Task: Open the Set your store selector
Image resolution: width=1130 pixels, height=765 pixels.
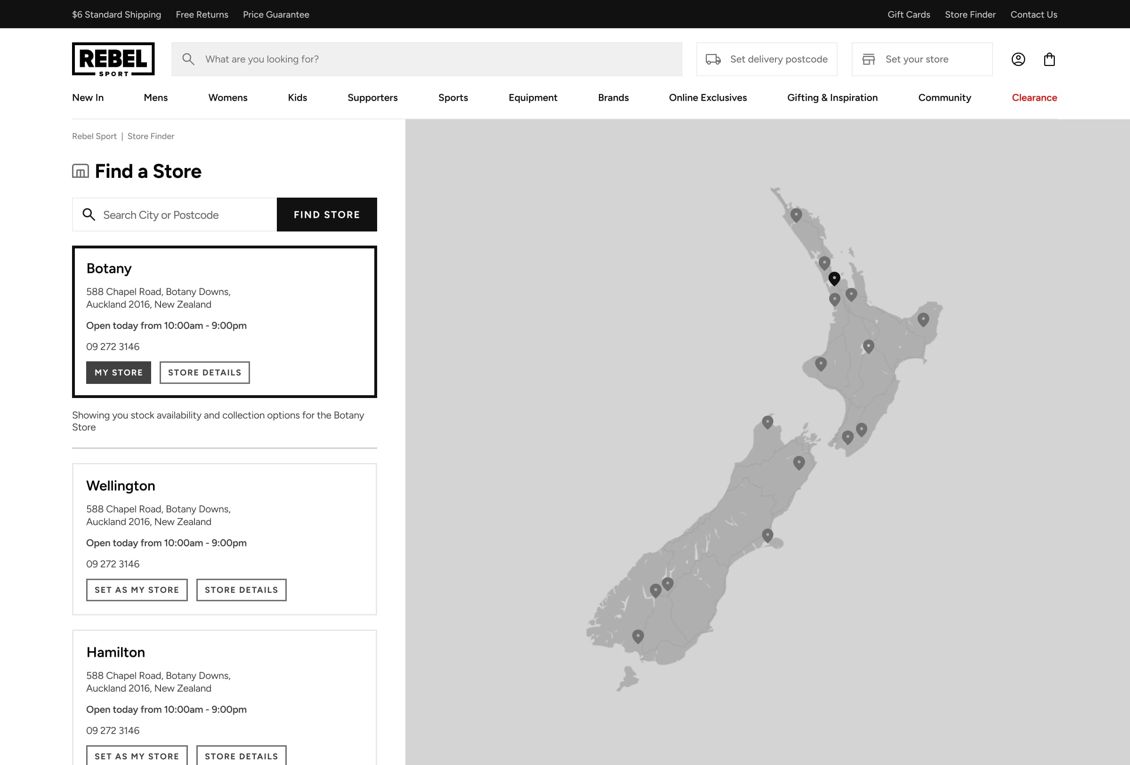Action: (x=921, y=59)
